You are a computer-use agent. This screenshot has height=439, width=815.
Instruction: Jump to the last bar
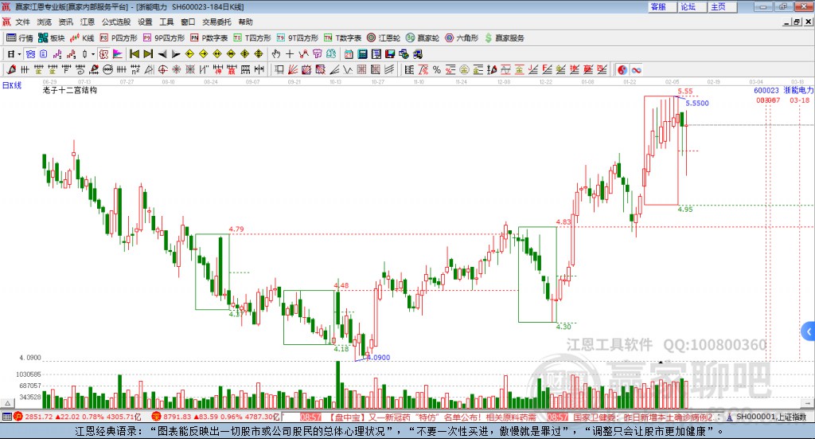[148, 54]
